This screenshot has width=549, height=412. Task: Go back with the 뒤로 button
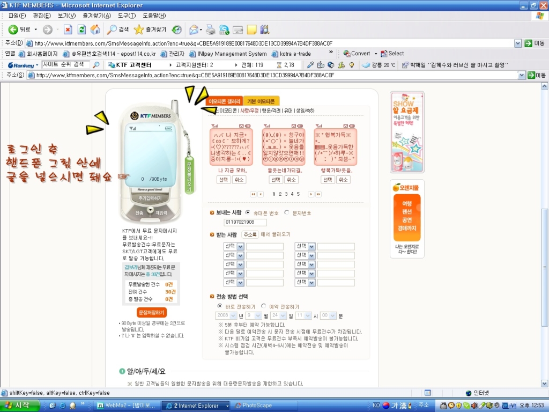pos(20,30)
